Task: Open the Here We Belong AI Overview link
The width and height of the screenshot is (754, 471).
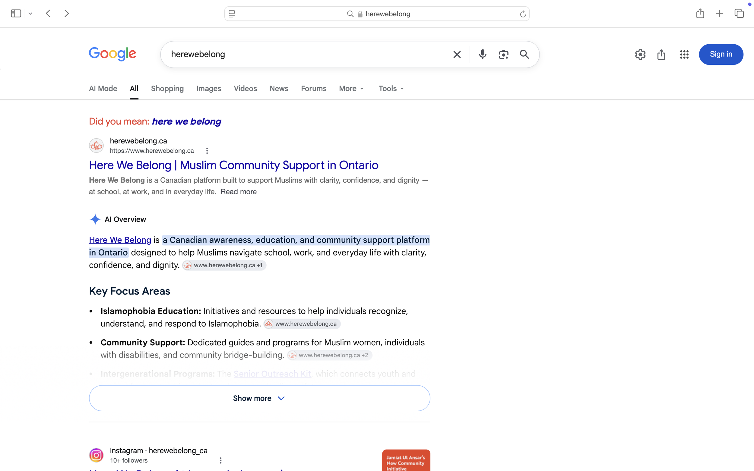Action: click(120, 240)
